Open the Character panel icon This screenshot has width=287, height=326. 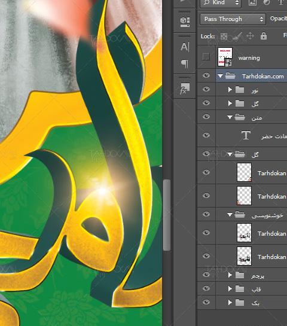pyautogui.click(x=185, y=47)
